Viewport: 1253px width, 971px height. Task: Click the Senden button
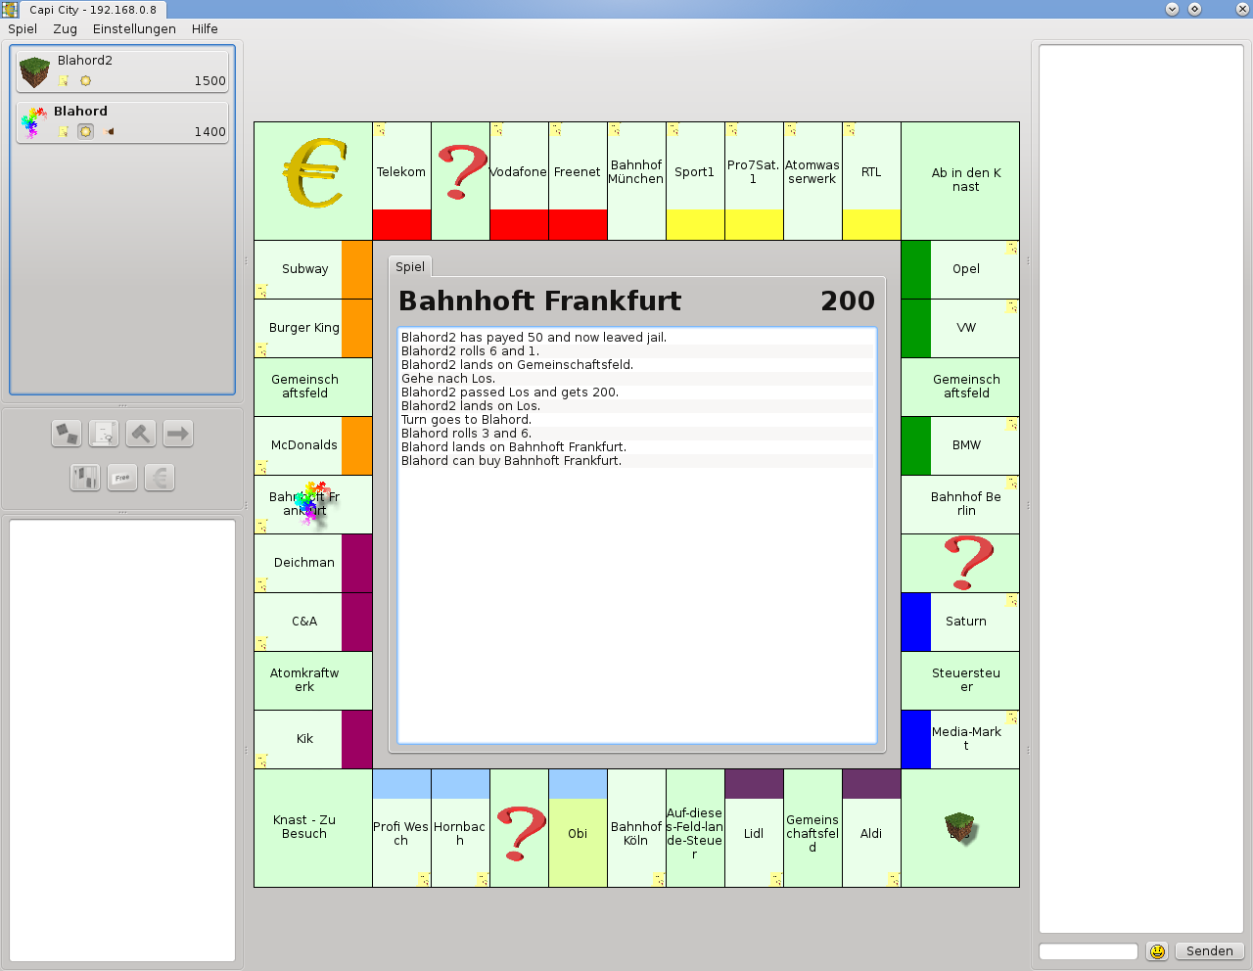[1210, 951]
